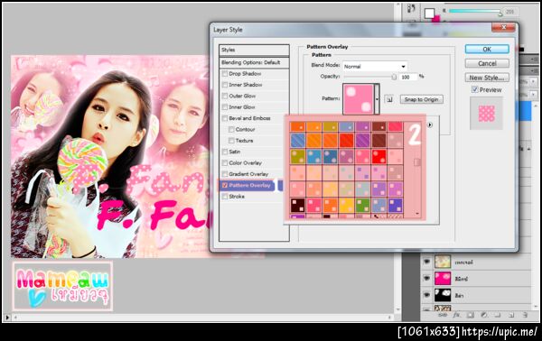Image resolution: width=542 pixels, height=341 pixels.
Task: Create new preset from current pattern icon
Action: pyautogui.click(x=389, y=99)
